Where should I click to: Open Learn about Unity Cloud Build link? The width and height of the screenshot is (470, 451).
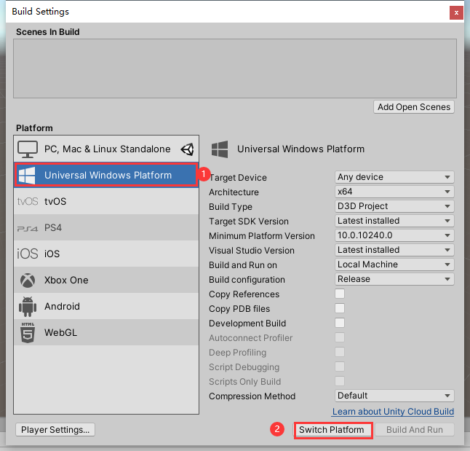393,412
